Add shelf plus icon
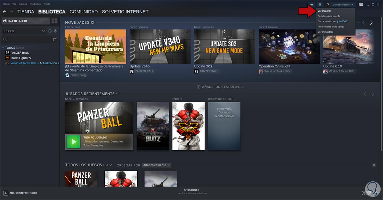This screenshot has width=383, height=200. tap(199, 87)
